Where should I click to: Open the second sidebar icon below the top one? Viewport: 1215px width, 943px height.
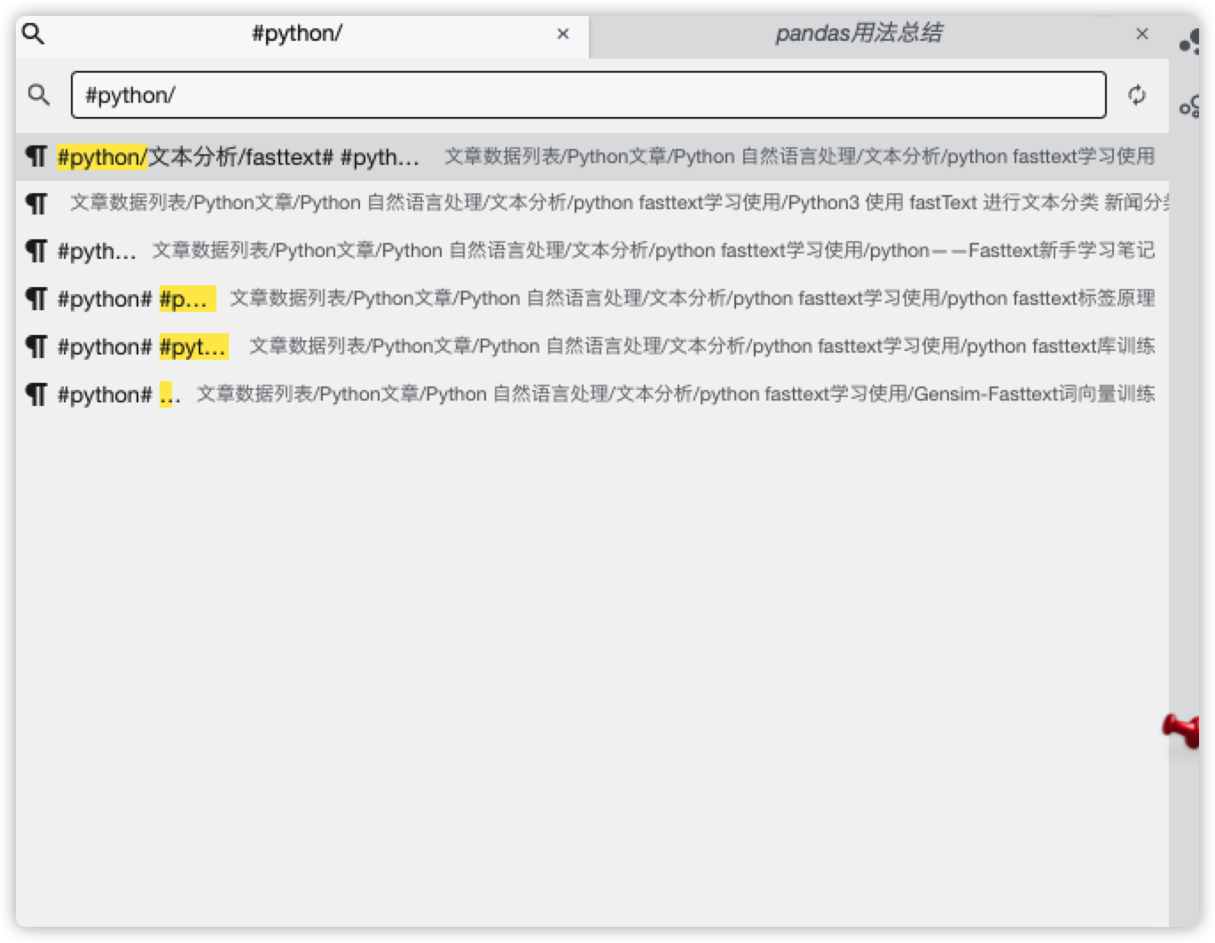click(1190, 107)
